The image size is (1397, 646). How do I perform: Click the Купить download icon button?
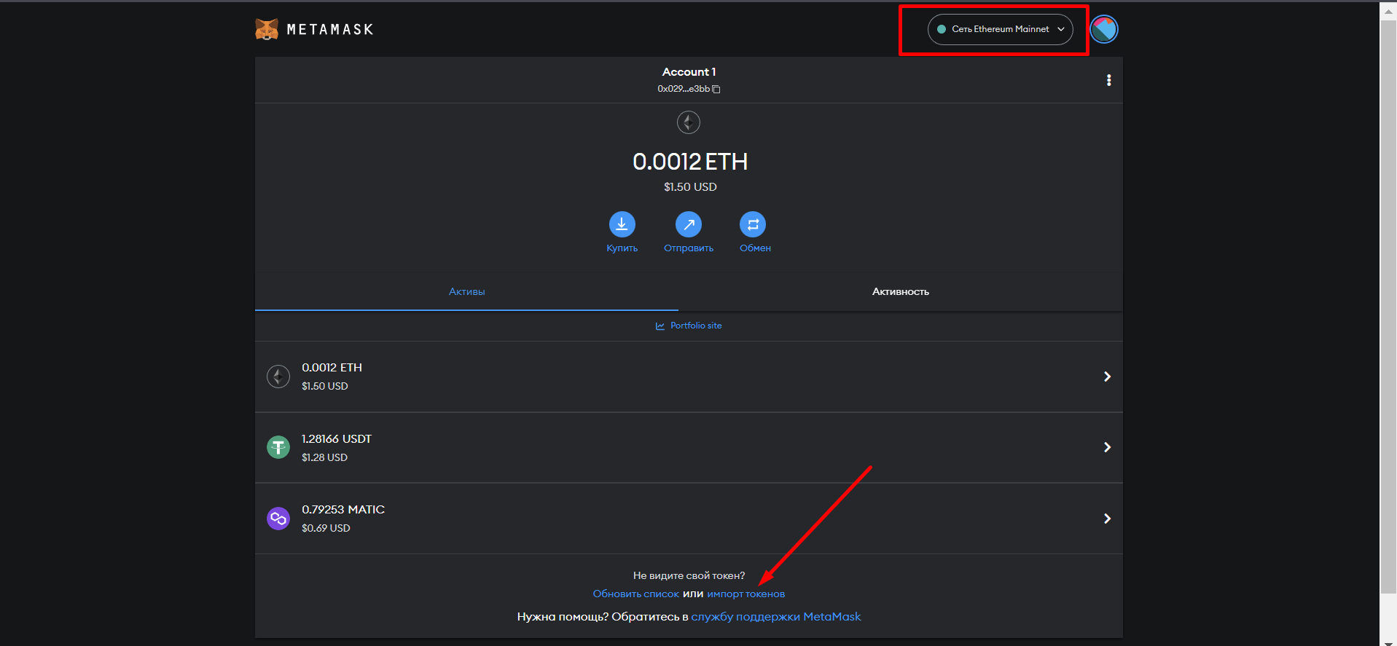coord(622,224)
